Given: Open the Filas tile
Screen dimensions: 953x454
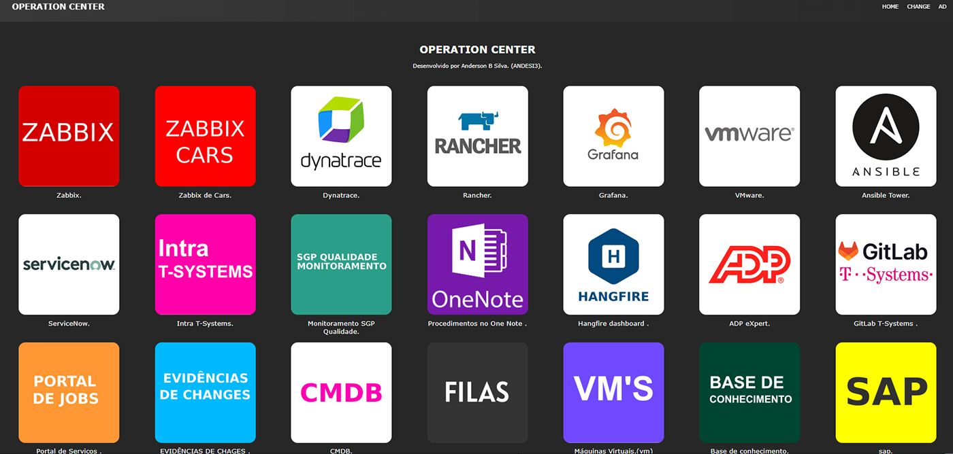Looking at the screenshot, I should tap(477, 392).
